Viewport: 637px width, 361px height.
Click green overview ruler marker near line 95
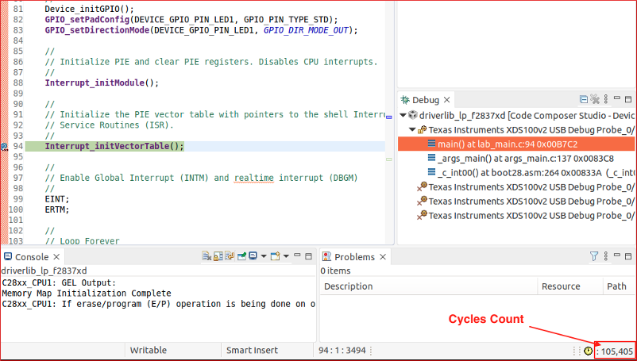pos(388,159)
